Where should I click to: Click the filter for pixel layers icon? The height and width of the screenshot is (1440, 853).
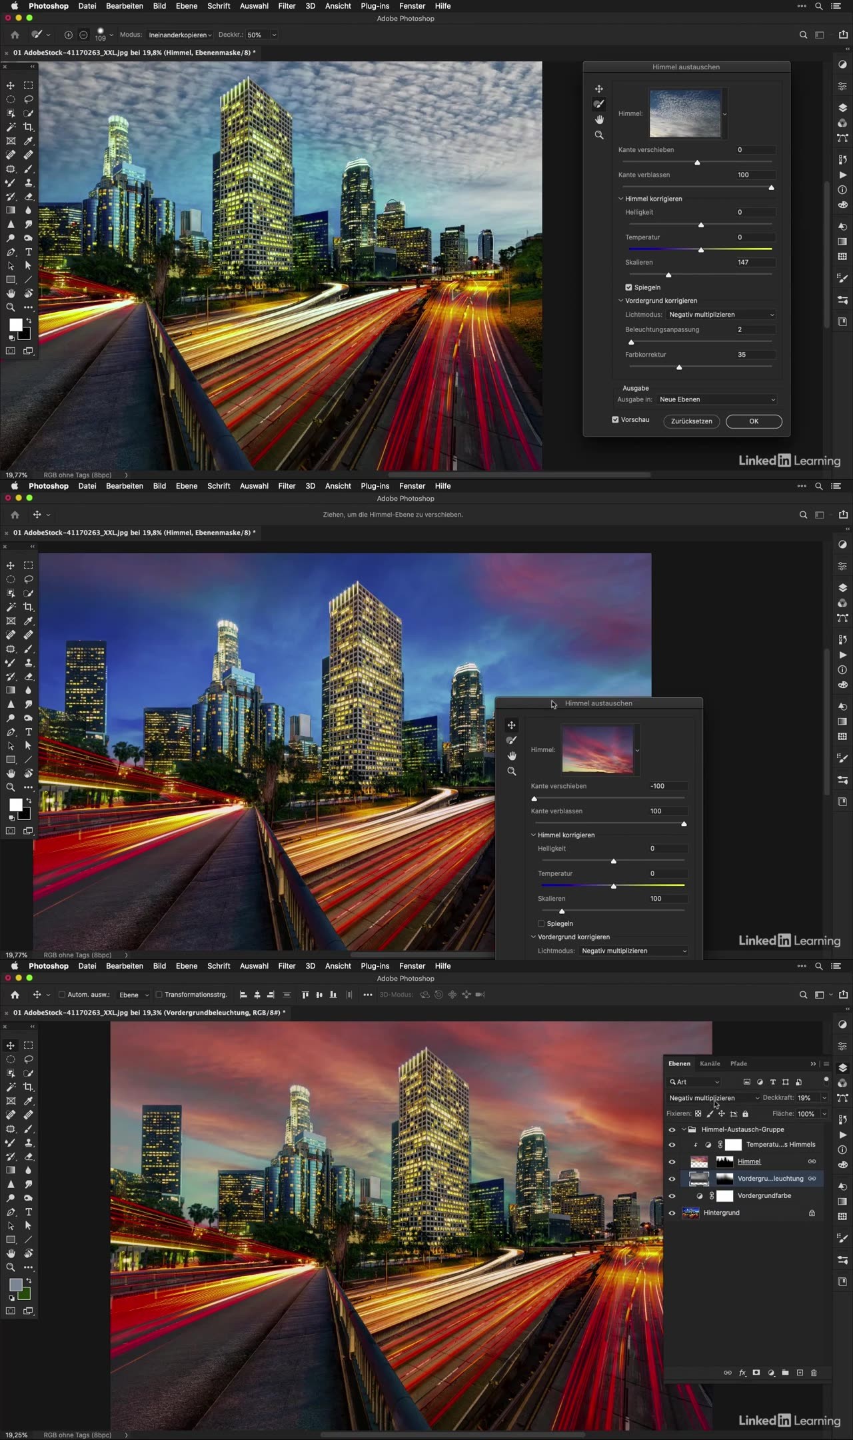(x=746, y=1082)
